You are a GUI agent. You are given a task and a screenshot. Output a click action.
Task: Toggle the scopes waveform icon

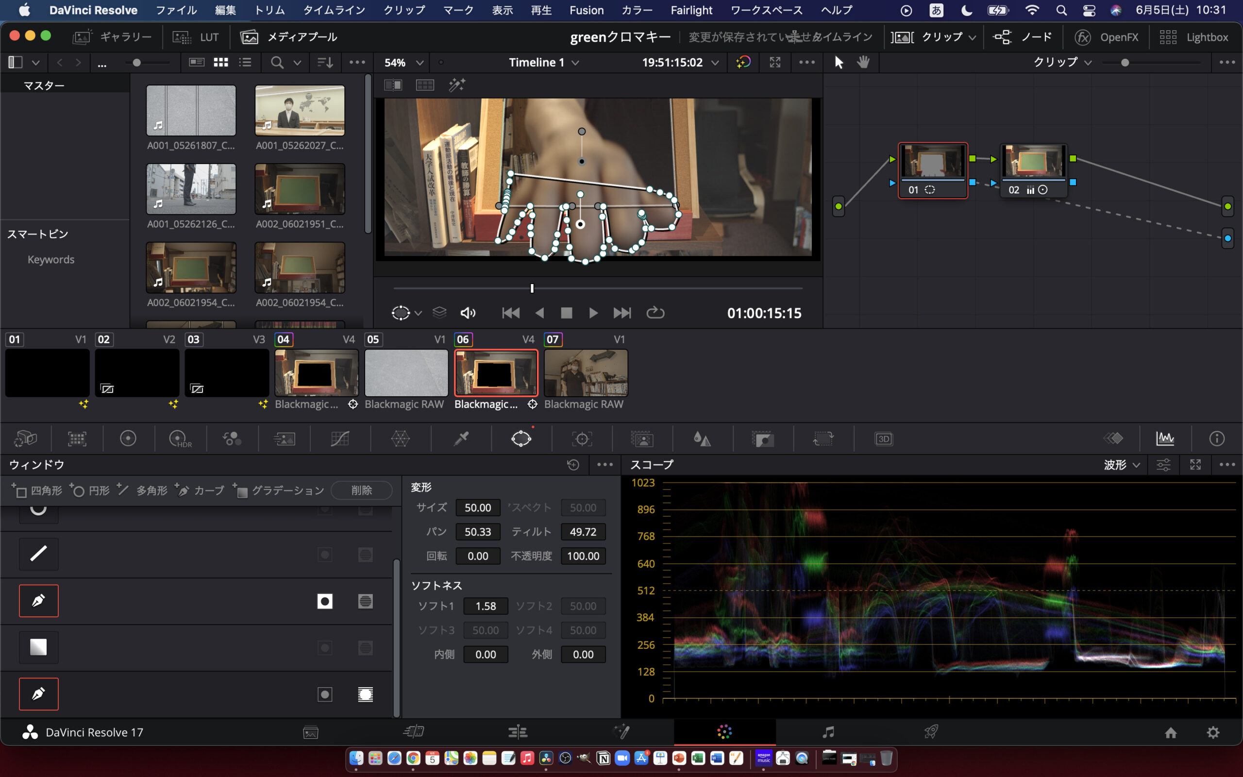click(1165, 439)
